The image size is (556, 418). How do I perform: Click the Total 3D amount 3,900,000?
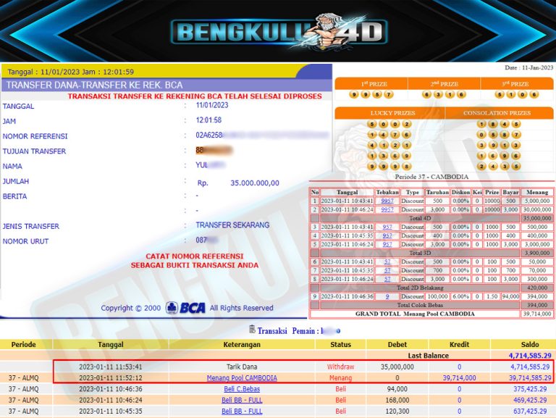click(537, 253)
